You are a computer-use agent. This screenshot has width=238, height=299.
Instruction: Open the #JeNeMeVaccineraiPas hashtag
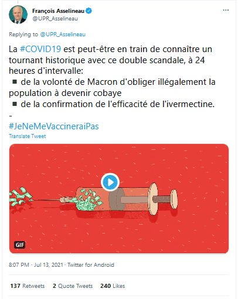54,126
